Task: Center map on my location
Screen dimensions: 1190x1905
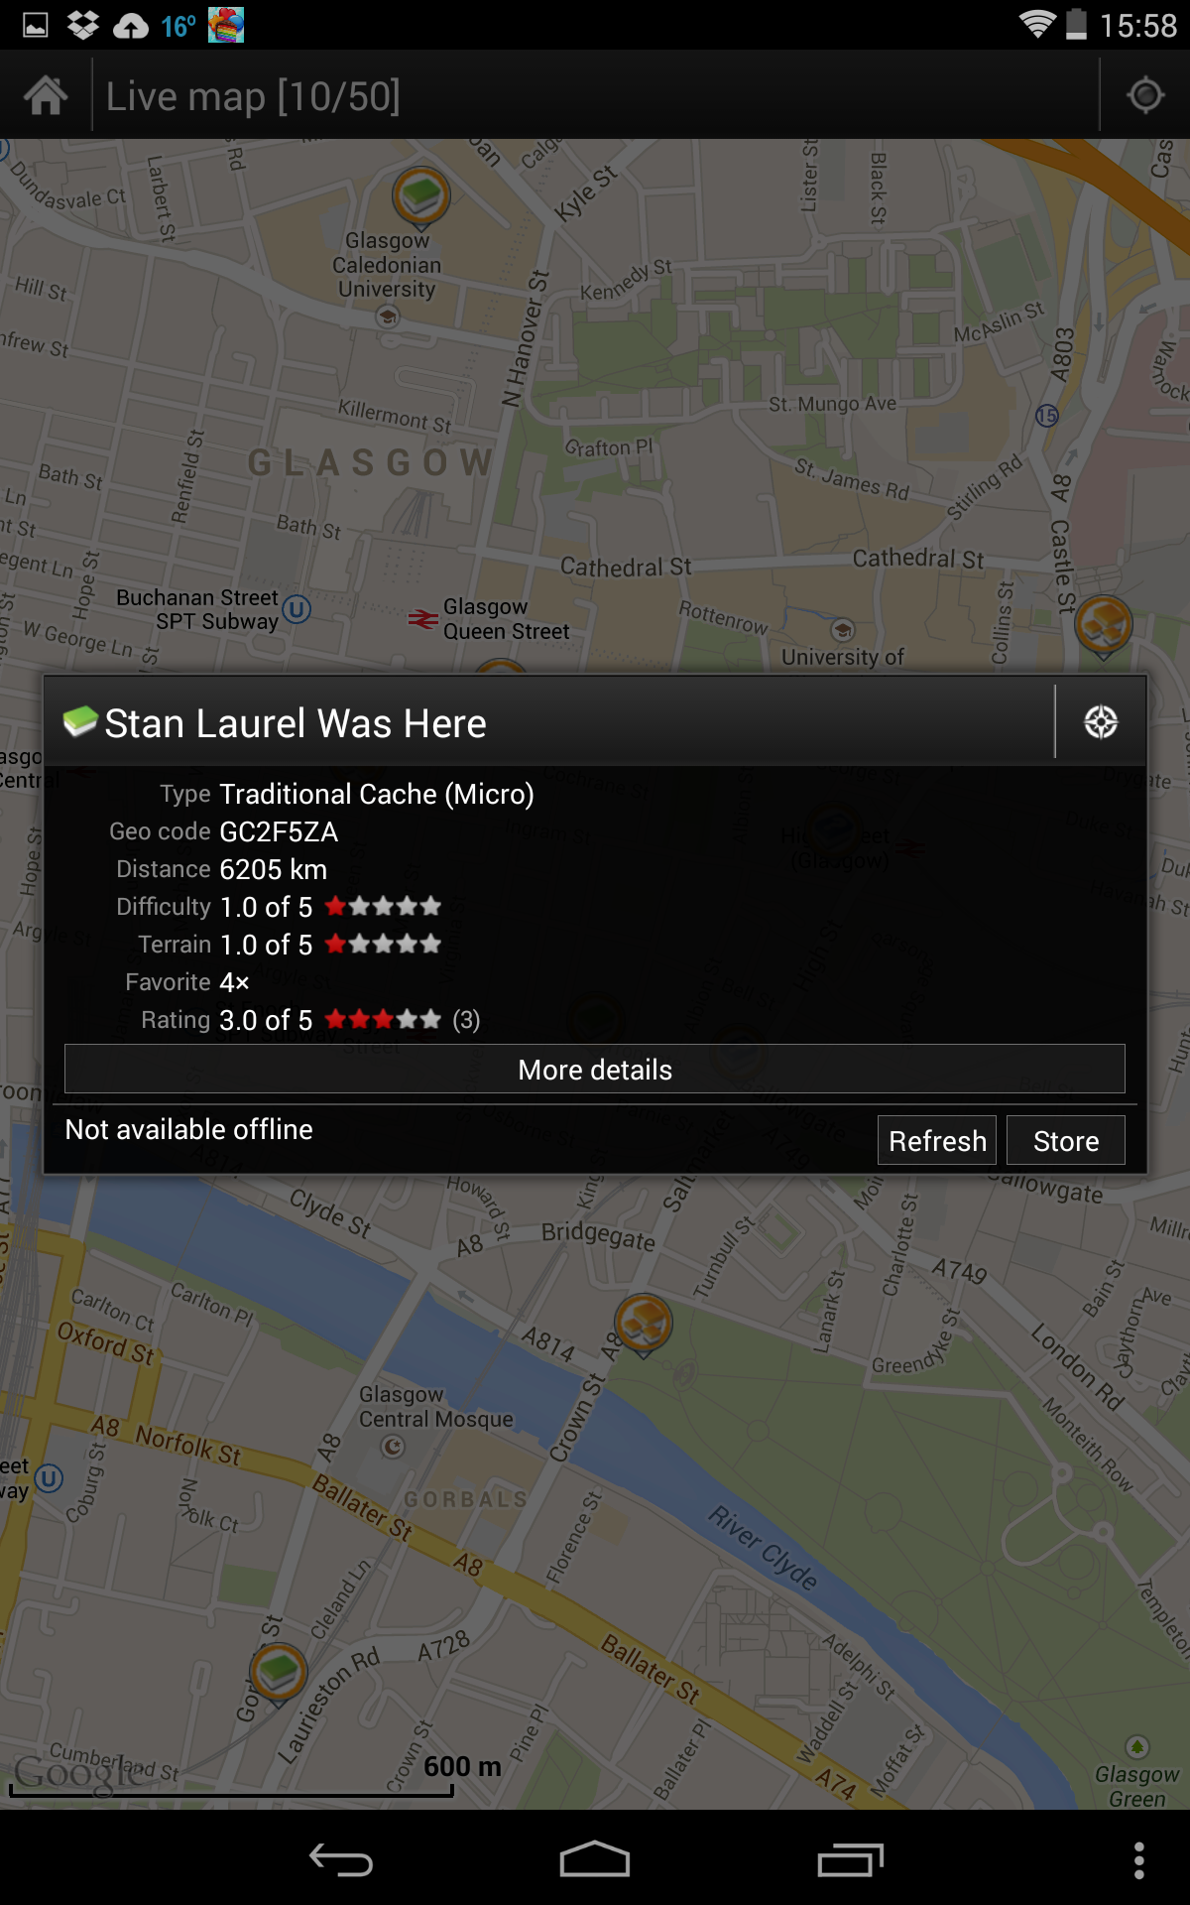Action: pos(1145,95)
